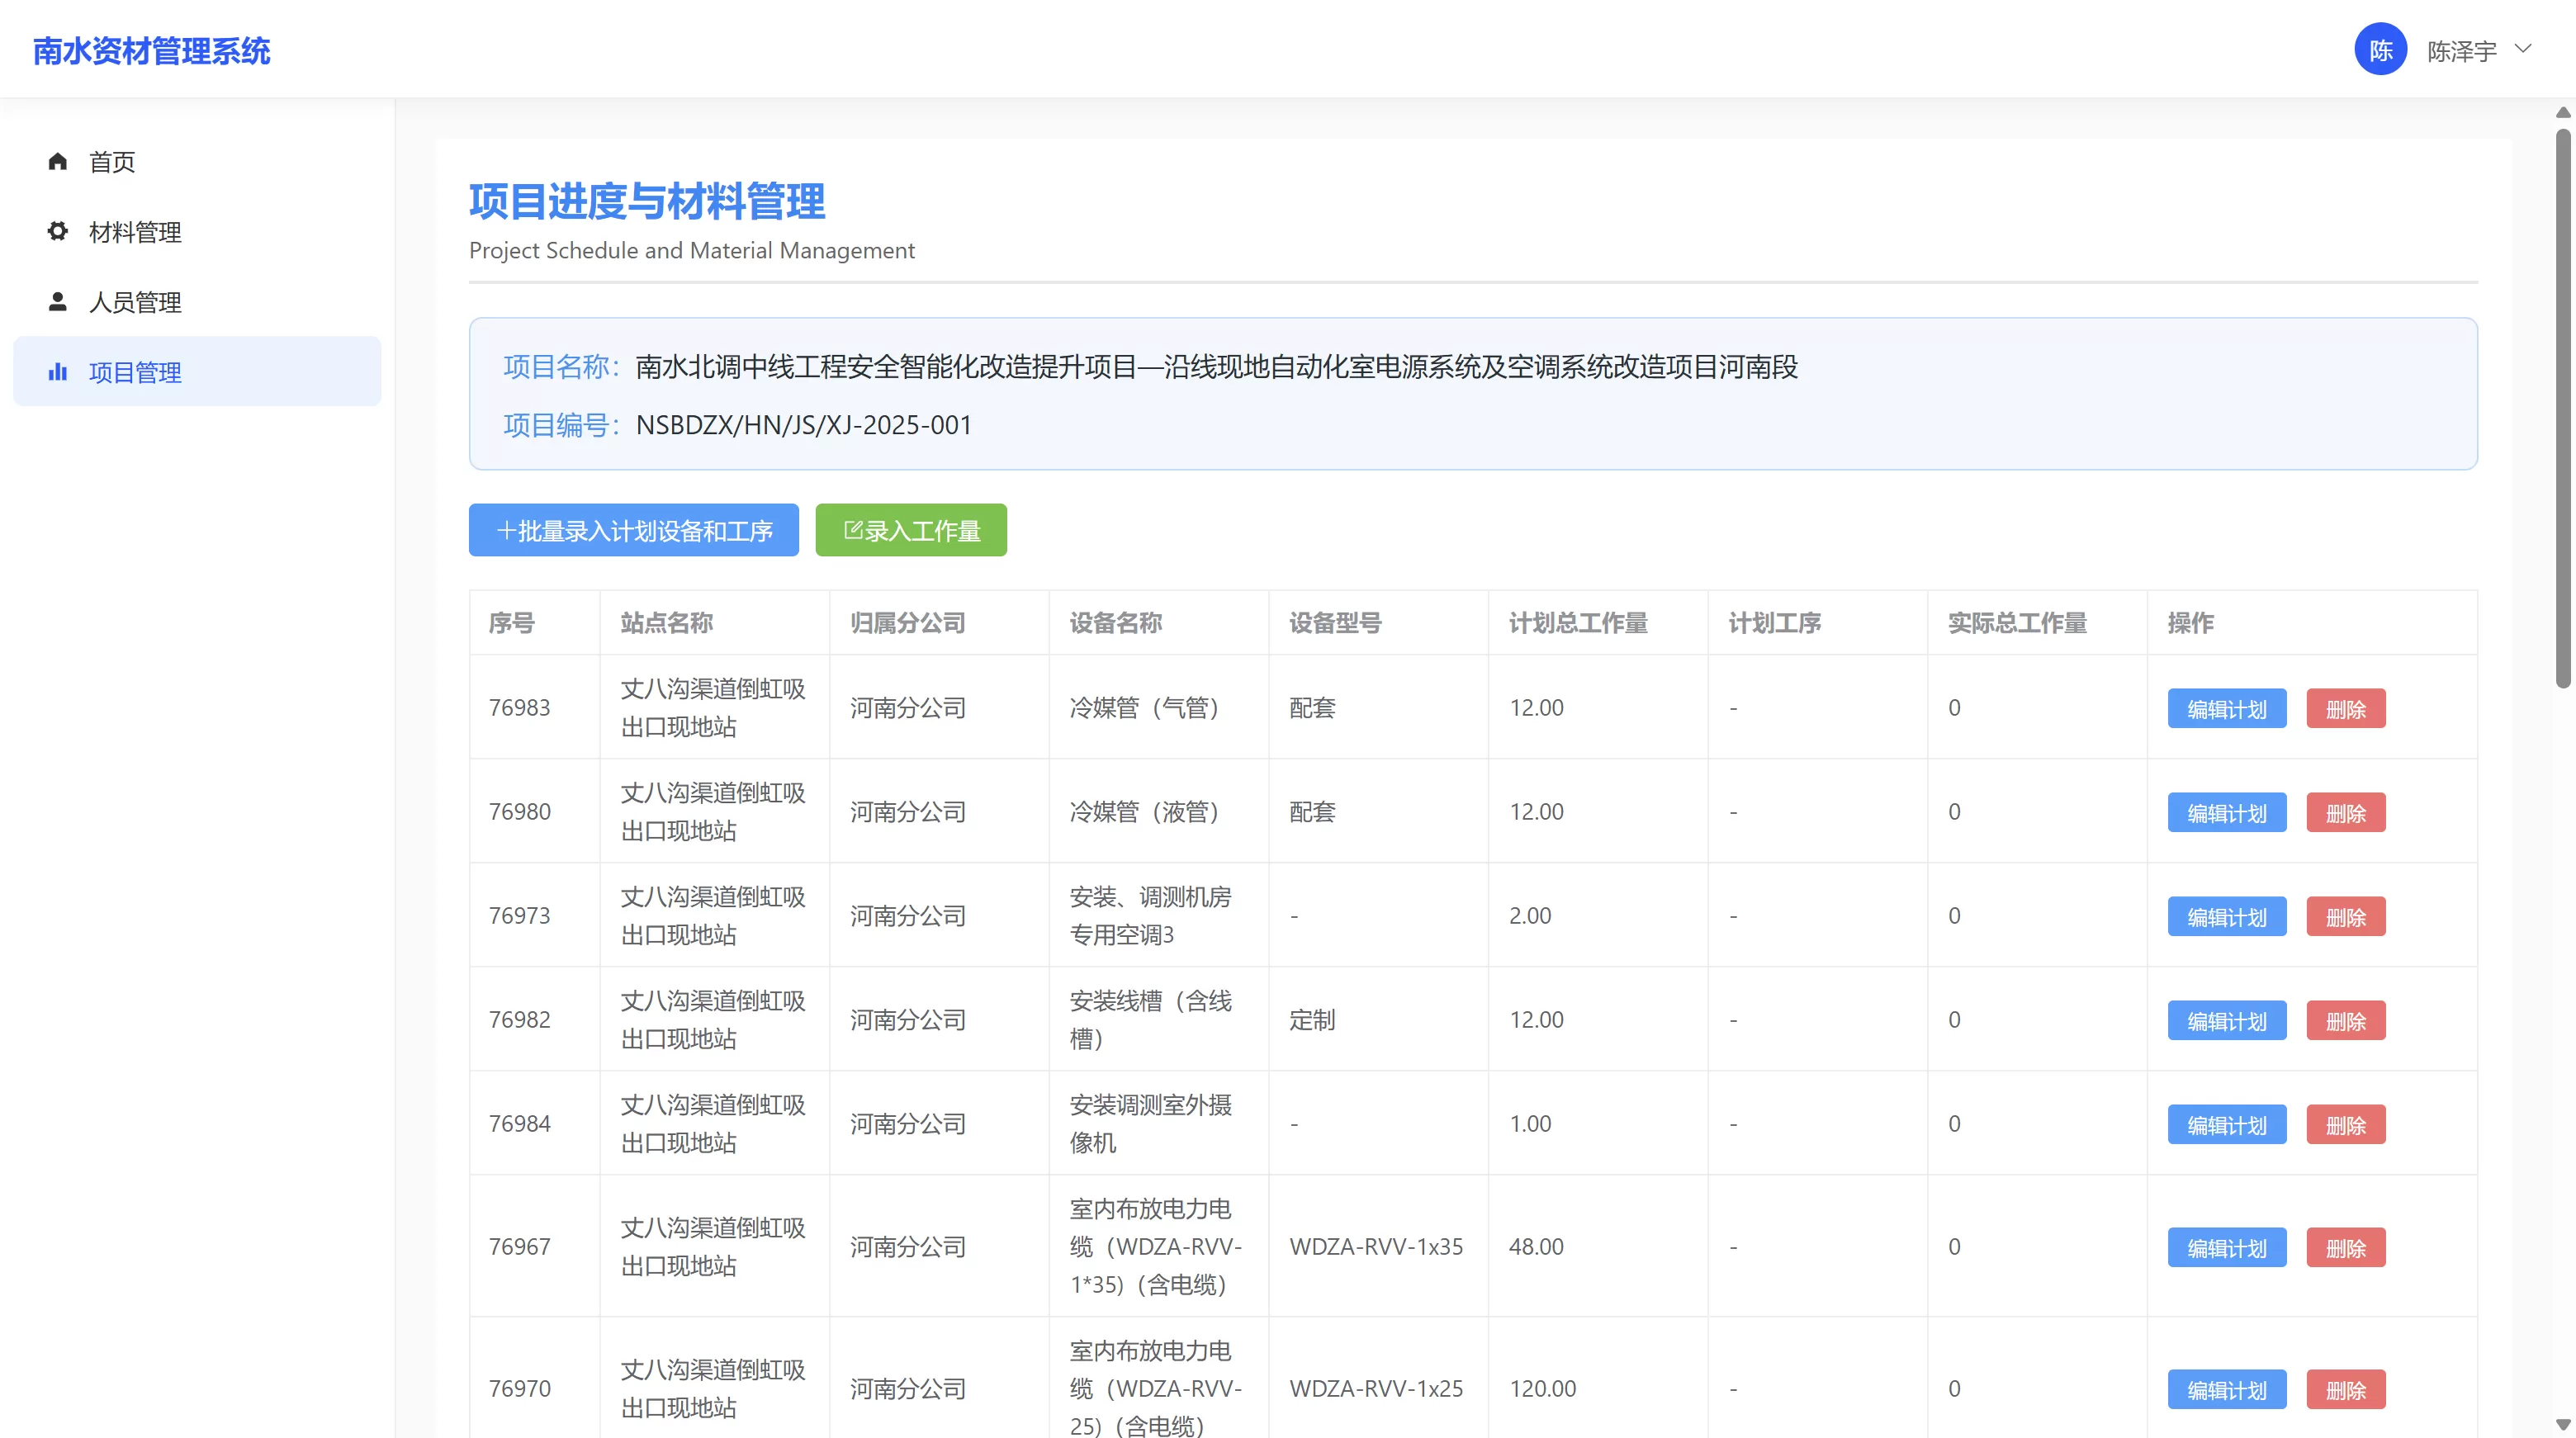Select 人员管理 in sidebar
This screenshot has width=2576, height=1438.
point(135,302)
